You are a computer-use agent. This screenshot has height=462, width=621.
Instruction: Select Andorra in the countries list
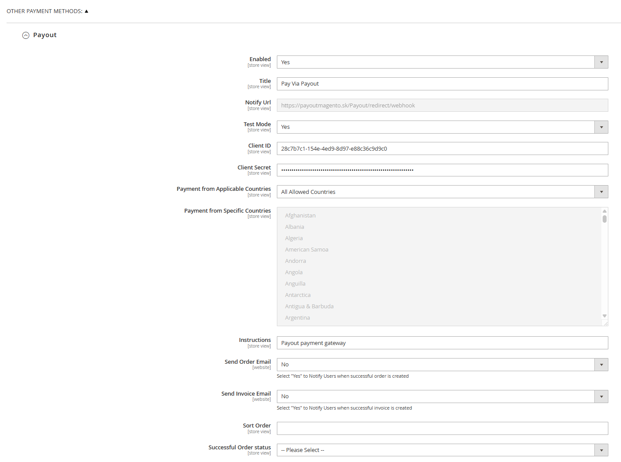pyautogui.click(x=295, y=261)
